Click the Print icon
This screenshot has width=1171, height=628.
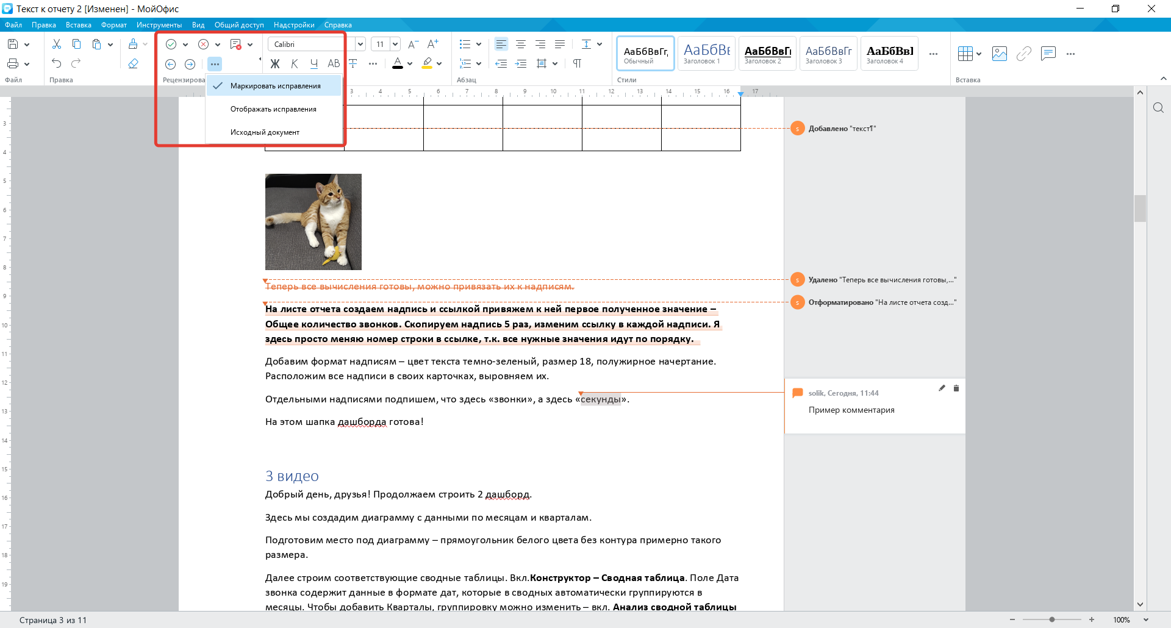click(x=13, y=63)
